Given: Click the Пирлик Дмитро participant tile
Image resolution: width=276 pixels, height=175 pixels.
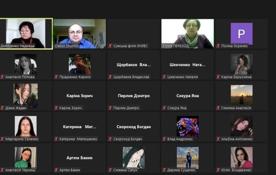Looking at the screenshot, I should 134,96.
